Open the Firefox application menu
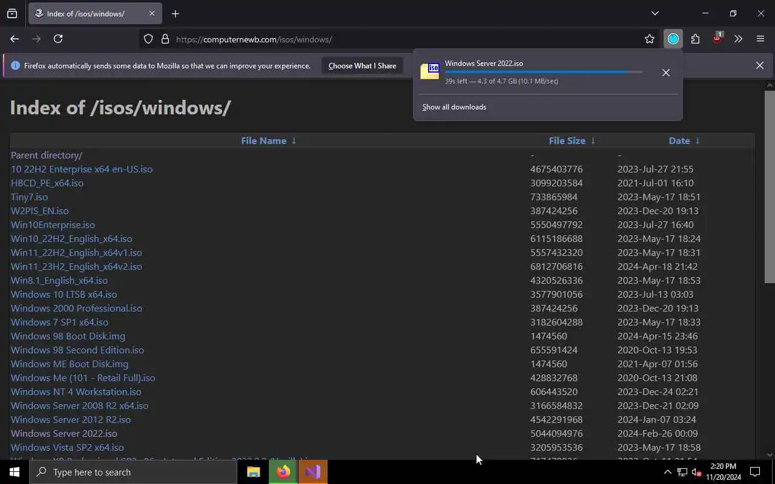 [x=760, y=39]
